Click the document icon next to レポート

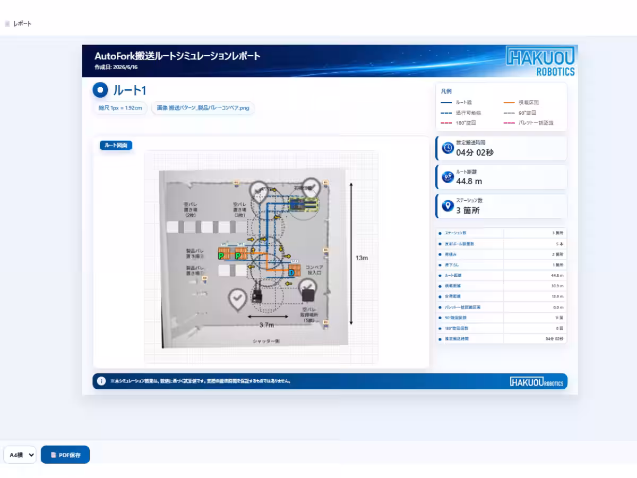(7, 24)
